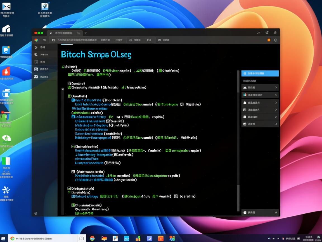The image size is (322, 242).
Task: Click the circular icon beside the orange square
Action: coord(276,40)
